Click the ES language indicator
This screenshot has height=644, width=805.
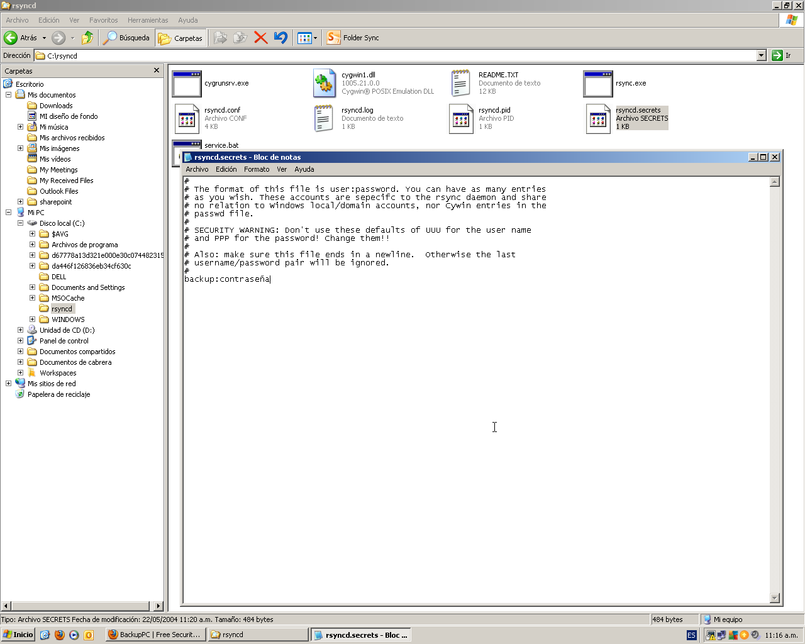tap(691, 635)
